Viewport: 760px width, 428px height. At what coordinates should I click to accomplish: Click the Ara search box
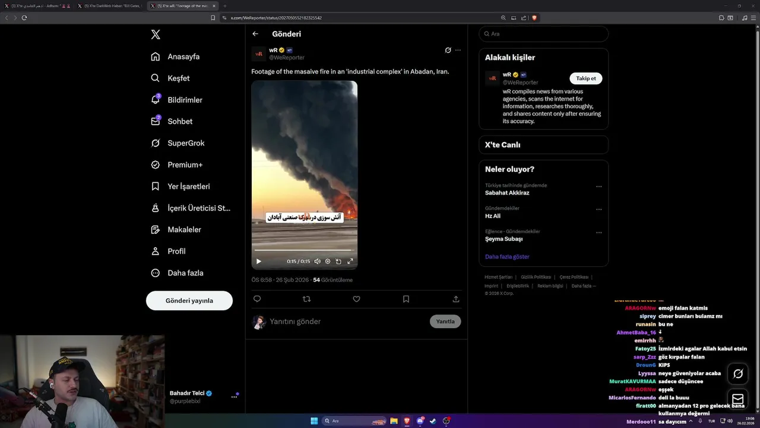click(543, 34)
